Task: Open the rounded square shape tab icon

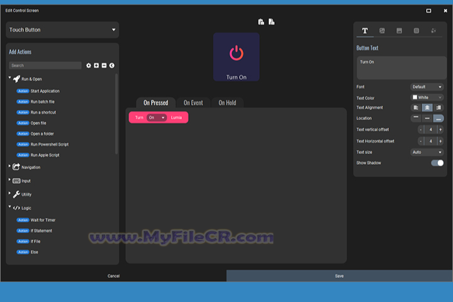Action: pos(417,31)
